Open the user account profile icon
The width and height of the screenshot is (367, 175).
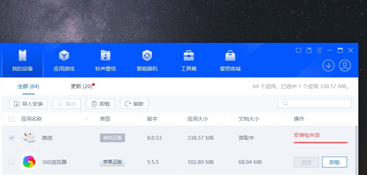click(345, 65)
